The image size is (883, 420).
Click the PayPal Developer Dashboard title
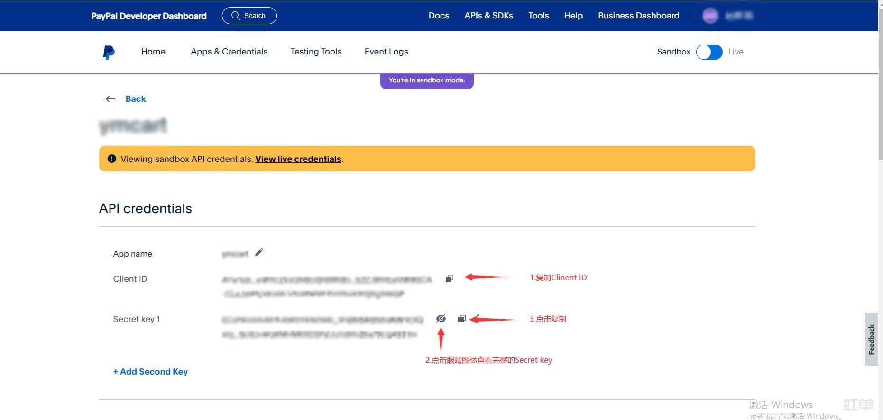tap(149, 16)
